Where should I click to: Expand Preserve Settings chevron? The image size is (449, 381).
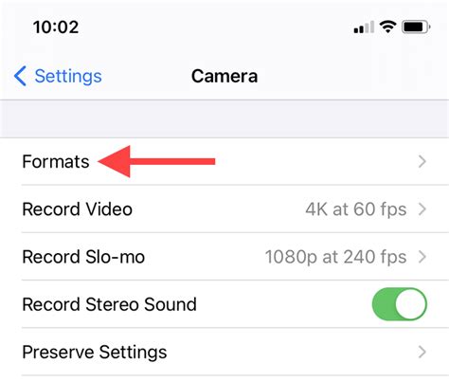coord(422,352)
